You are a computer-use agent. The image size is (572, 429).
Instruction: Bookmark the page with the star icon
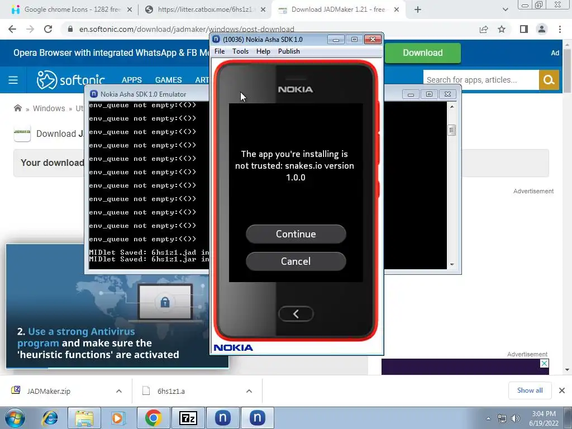pos(502,29)
